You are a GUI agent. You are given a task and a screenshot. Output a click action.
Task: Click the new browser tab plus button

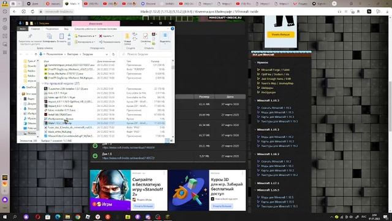coord(334,4)
